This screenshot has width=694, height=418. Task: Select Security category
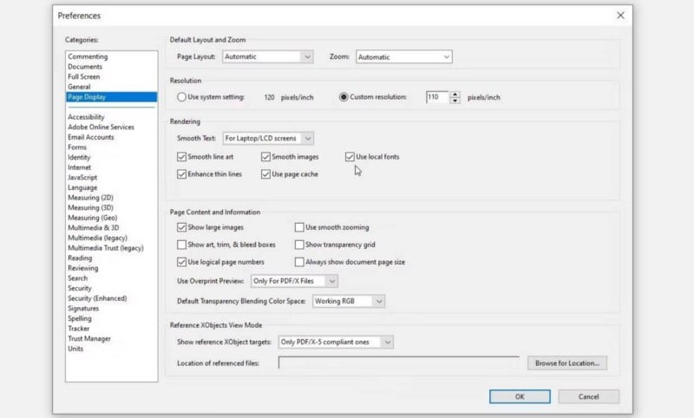79,289
